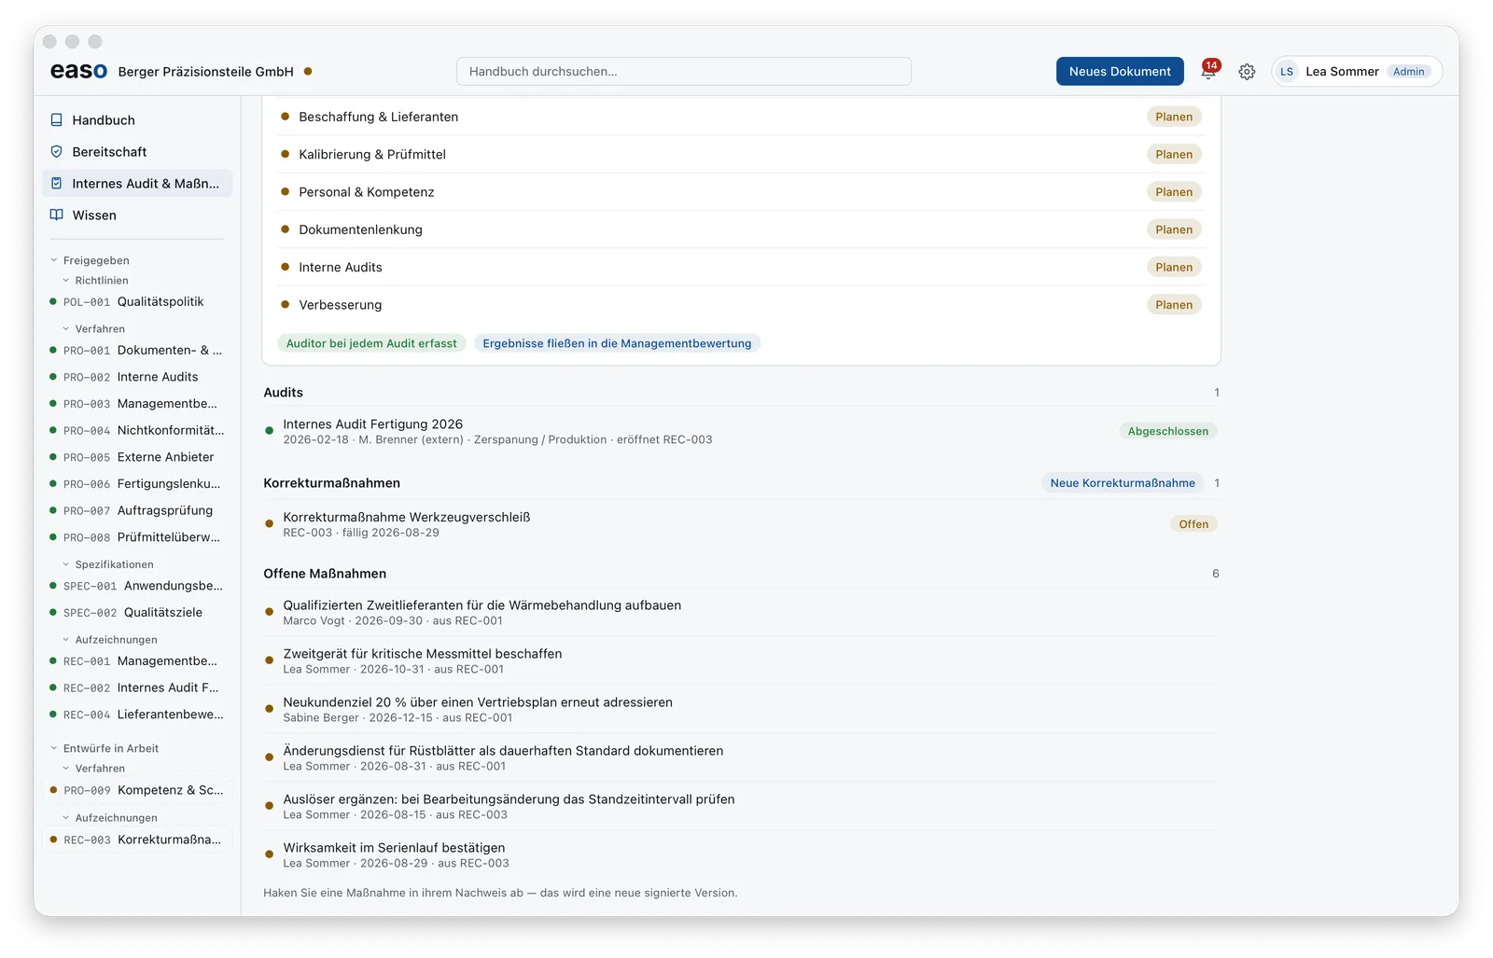Viewport: 1493px width, 958px height.
Task: Open SPEC-001 Anwendungsbereich specification
Action: (137, 586)
